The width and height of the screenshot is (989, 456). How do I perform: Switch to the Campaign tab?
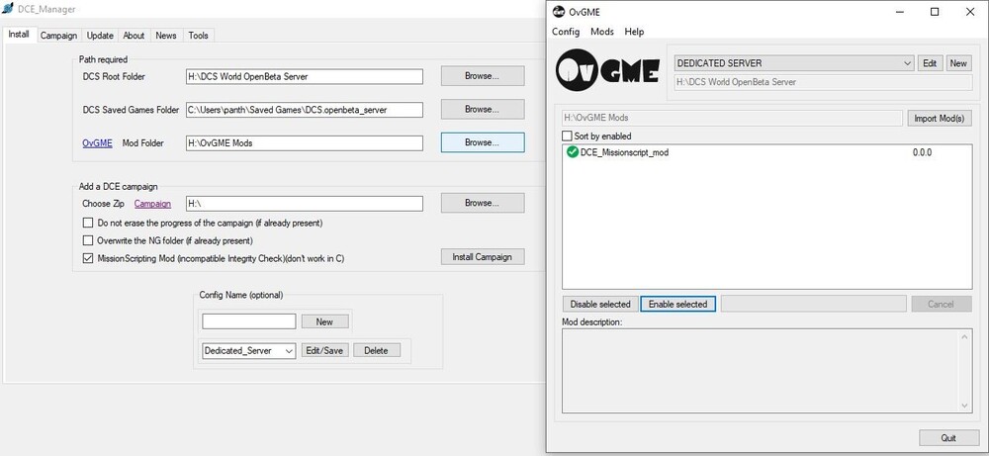pos(58,36)
